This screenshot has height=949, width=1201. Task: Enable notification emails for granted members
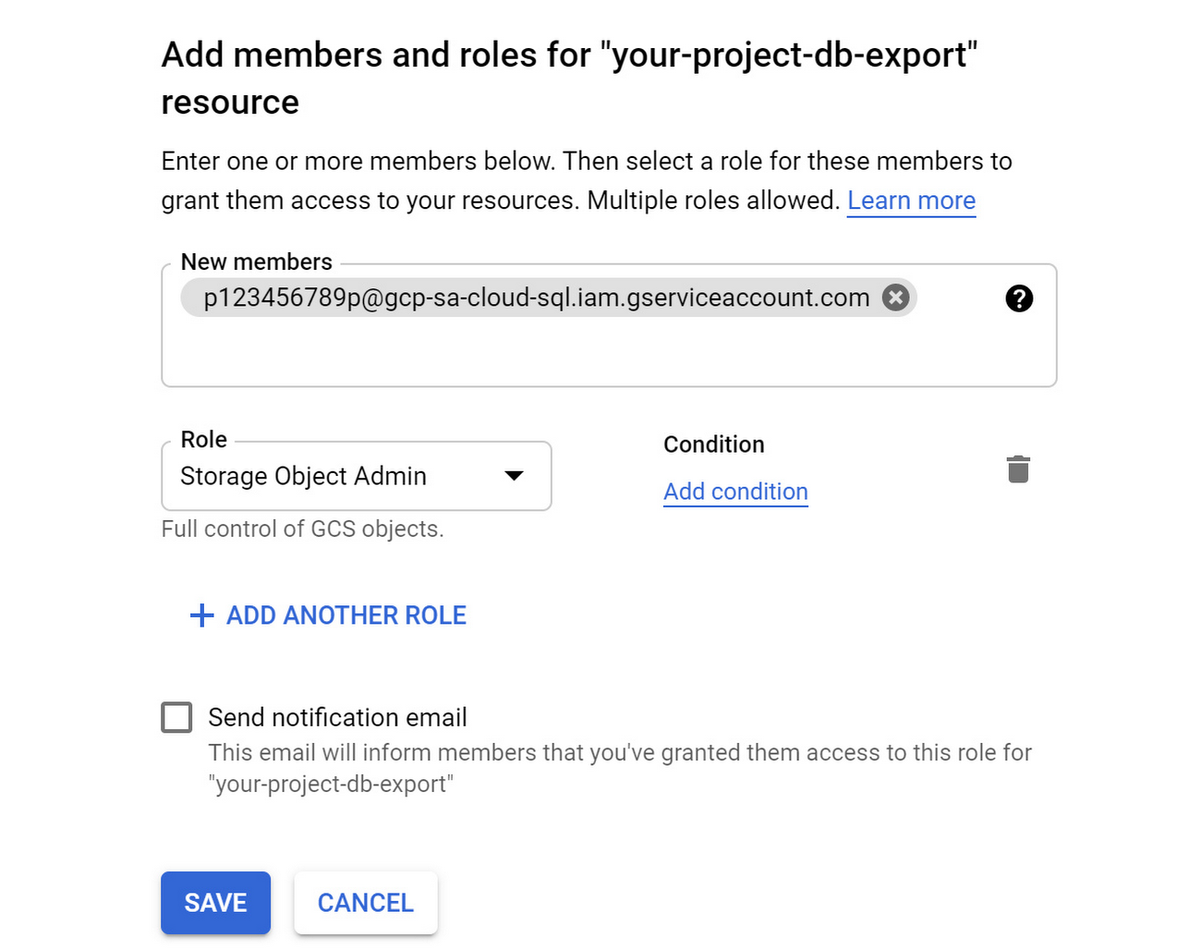(x=176, y=716)
